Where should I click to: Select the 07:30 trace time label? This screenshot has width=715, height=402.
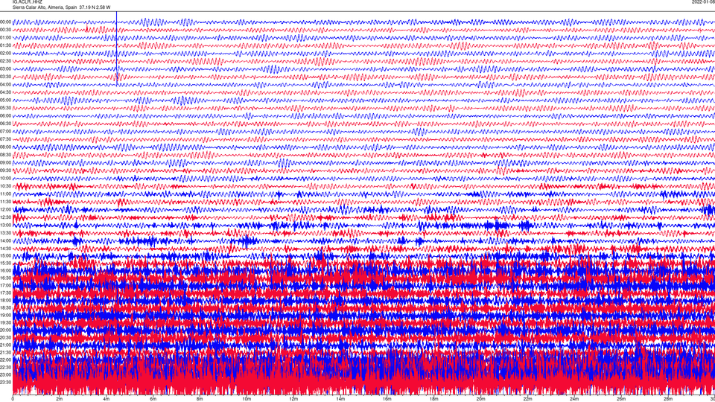(5, 139)
